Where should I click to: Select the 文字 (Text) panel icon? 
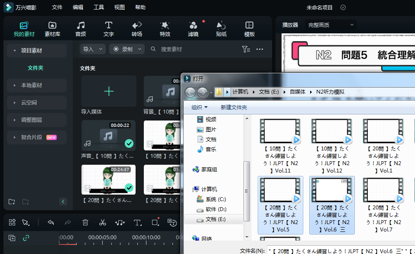(x=108, y=29)
